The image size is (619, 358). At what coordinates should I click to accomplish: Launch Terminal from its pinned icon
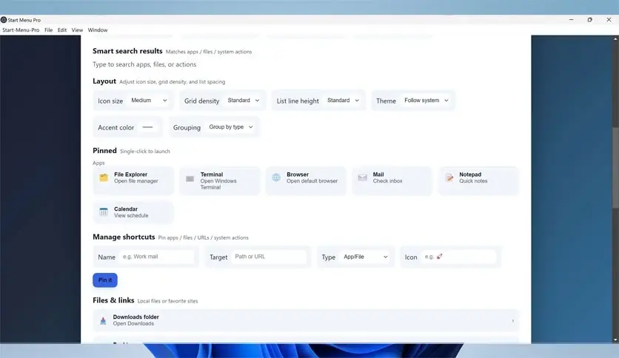[190, 178]
